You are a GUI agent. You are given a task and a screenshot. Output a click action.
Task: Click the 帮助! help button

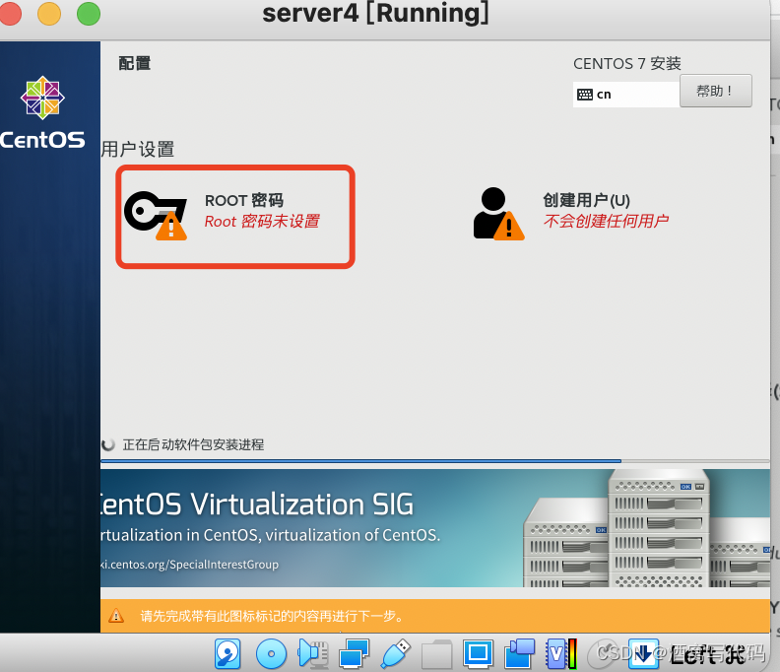(715, 91)
